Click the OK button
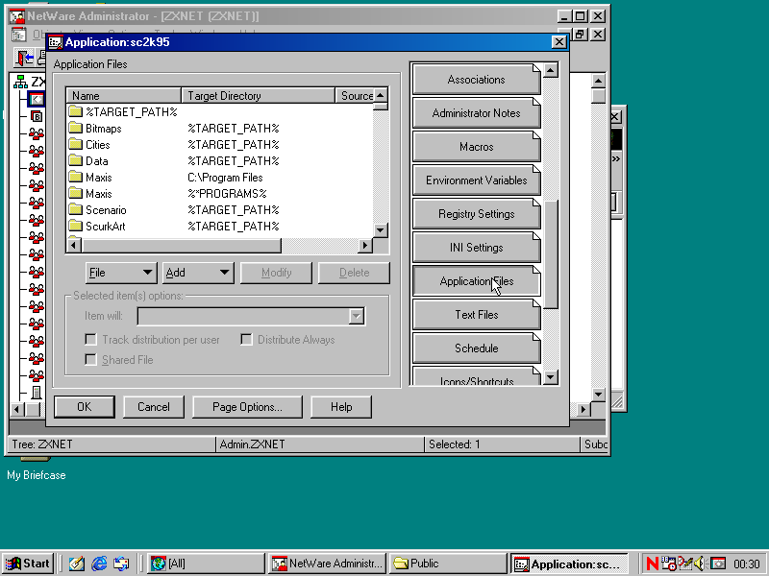 [85, 407]
